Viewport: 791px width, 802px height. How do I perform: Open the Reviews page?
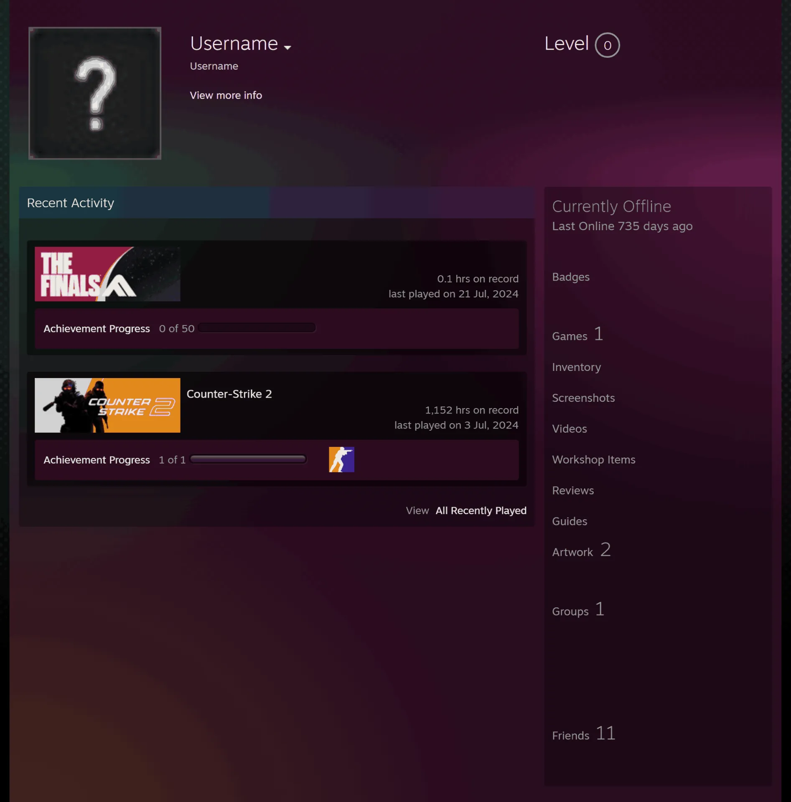click(572, 491)
